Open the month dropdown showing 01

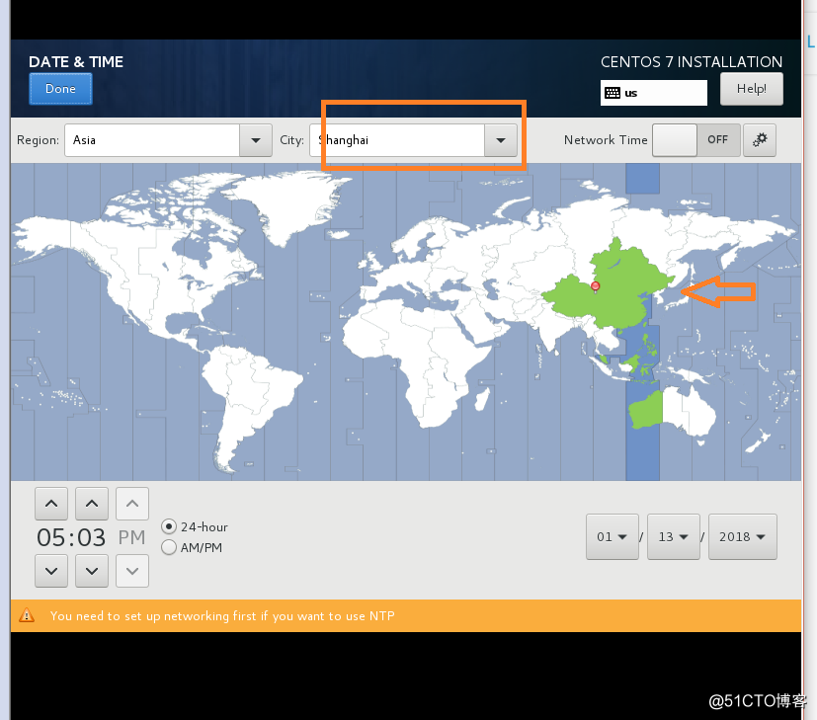613,536
